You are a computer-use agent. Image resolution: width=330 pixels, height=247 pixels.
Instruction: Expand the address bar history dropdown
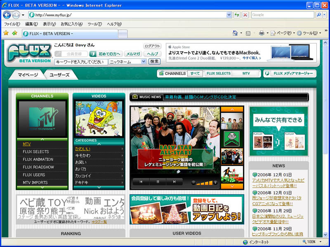click(229, 15)
